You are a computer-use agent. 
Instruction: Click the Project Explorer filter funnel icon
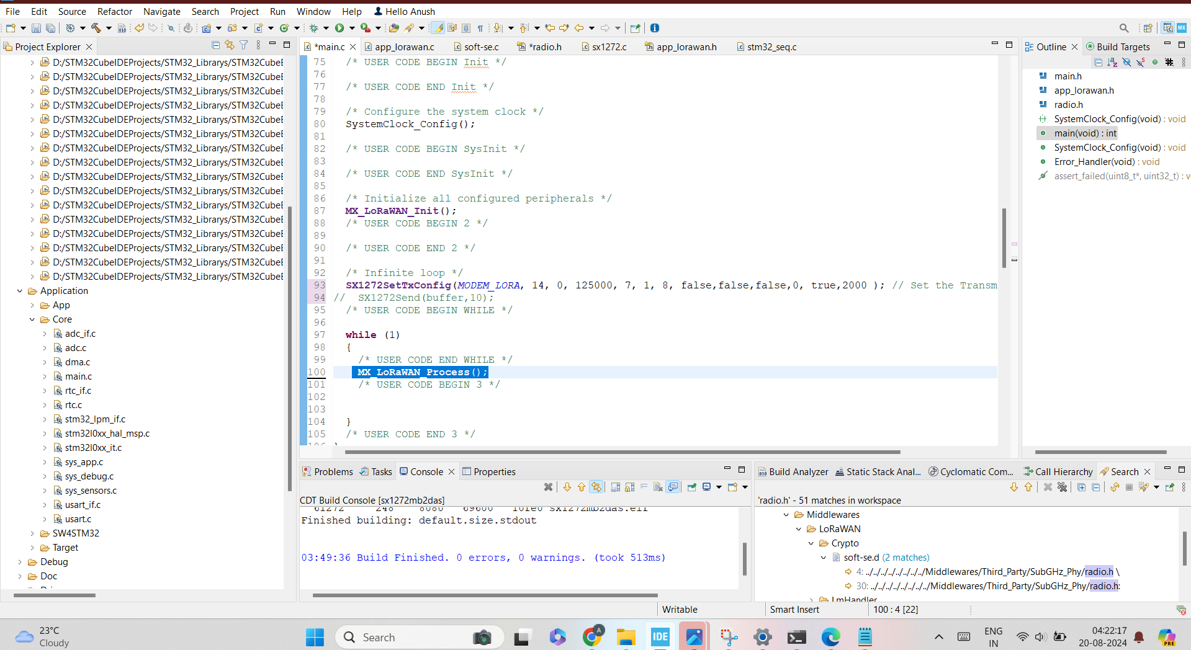(x=244, y=45)
